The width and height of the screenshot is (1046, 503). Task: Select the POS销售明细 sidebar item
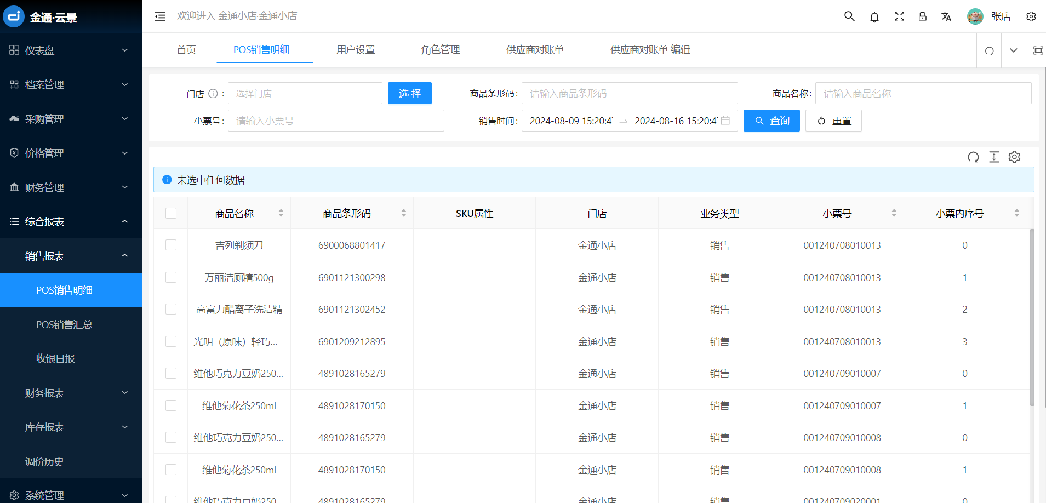coord(71,290)
